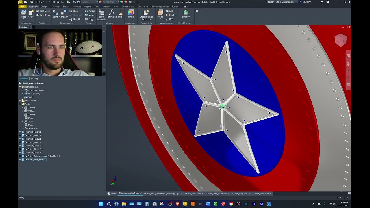370x208 pixels.
Task: Select the work Axis tool
Action: pyautogui.click(x=169, y=11)
